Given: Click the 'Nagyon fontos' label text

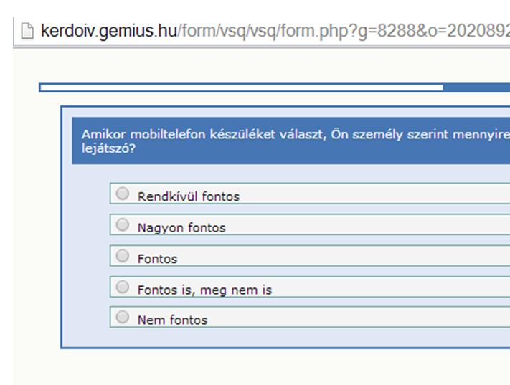Looking at the screenshot, I should tap(181, 228).
